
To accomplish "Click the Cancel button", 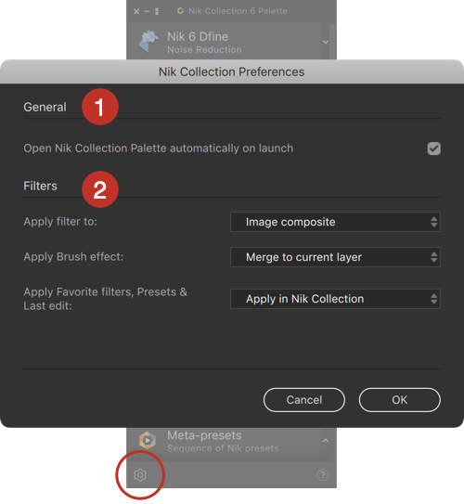I will (304, 400).
